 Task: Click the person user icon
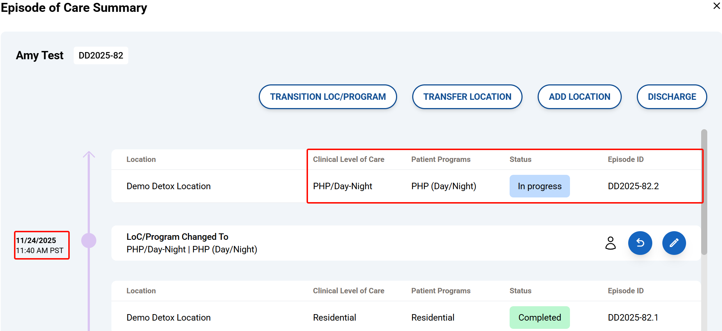click(610, 243)
